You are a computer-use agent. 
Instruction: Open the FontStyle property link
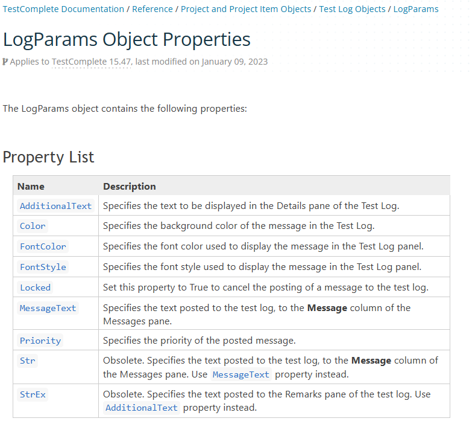tap(43, 267)
